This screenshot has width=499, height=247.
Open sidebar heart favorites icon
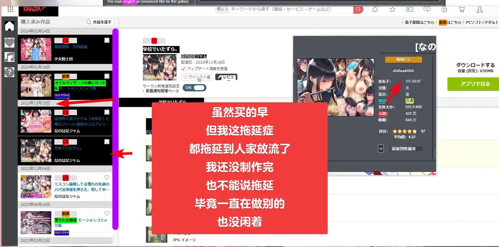[x=9, y=42]
